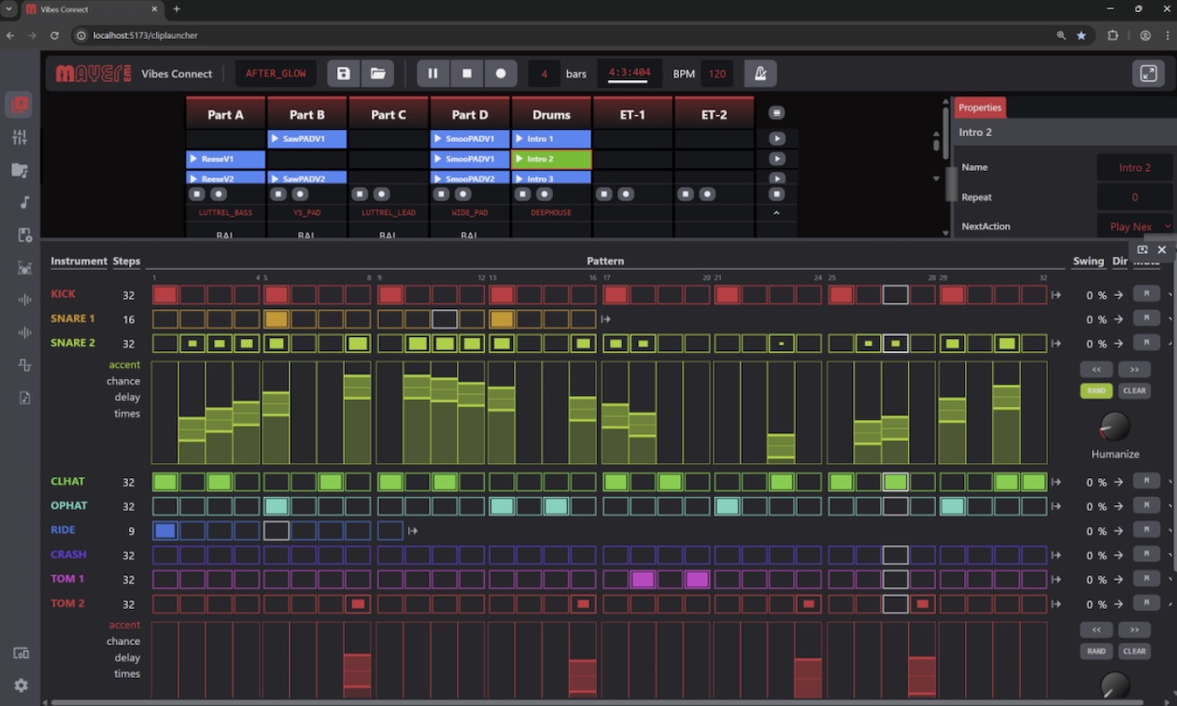The height and width of the screenshot is (706, 1177).
Task: Enter fullscreen with the expand icon
Action: [x=1148, y=74]
